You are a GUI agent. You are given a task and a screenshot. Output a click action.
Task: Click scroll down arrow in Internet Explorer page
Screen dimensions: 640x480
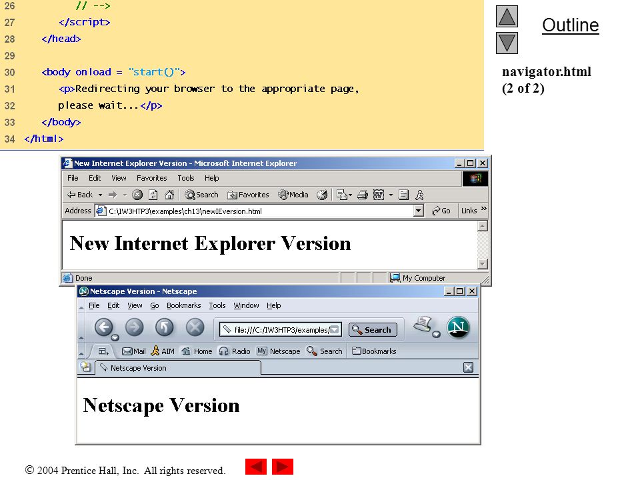pos(483,264)
